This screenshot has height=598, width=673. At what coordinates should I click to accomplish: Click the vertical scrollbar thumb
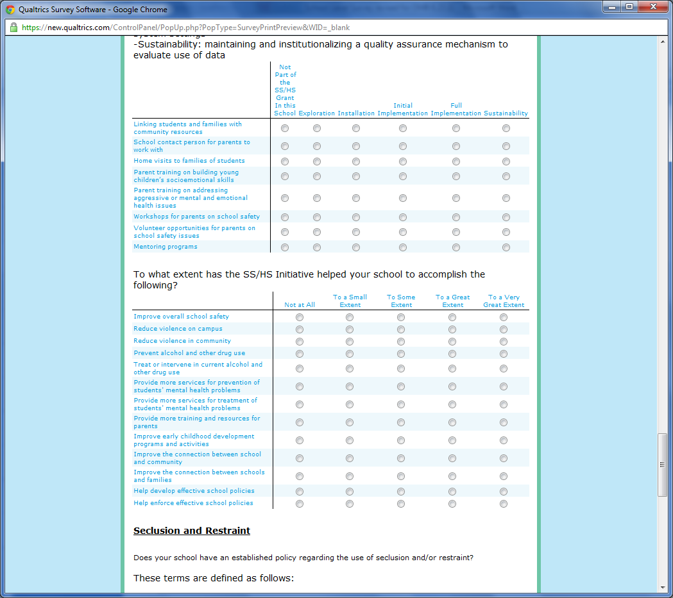pyautogui.click(x=662, y=465)
